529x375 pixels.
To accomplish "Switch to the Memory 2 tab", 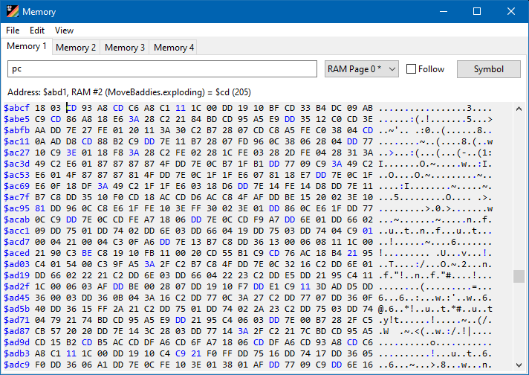I will 76,47.
